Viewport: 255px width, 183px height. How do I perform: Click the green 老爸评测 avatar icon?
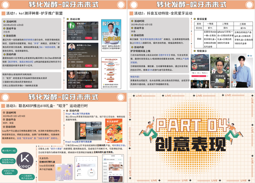[x=71, y=26]
